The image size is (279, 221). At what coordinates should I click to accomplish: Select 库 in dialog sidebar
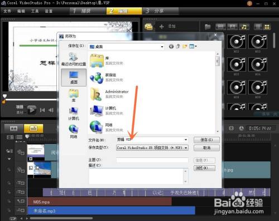point(74,95)
